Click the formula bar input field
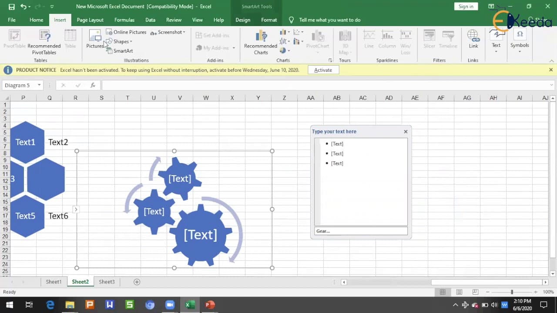Image resolution: width=557 pixels, height=313 pixels. tap(325, 85)
